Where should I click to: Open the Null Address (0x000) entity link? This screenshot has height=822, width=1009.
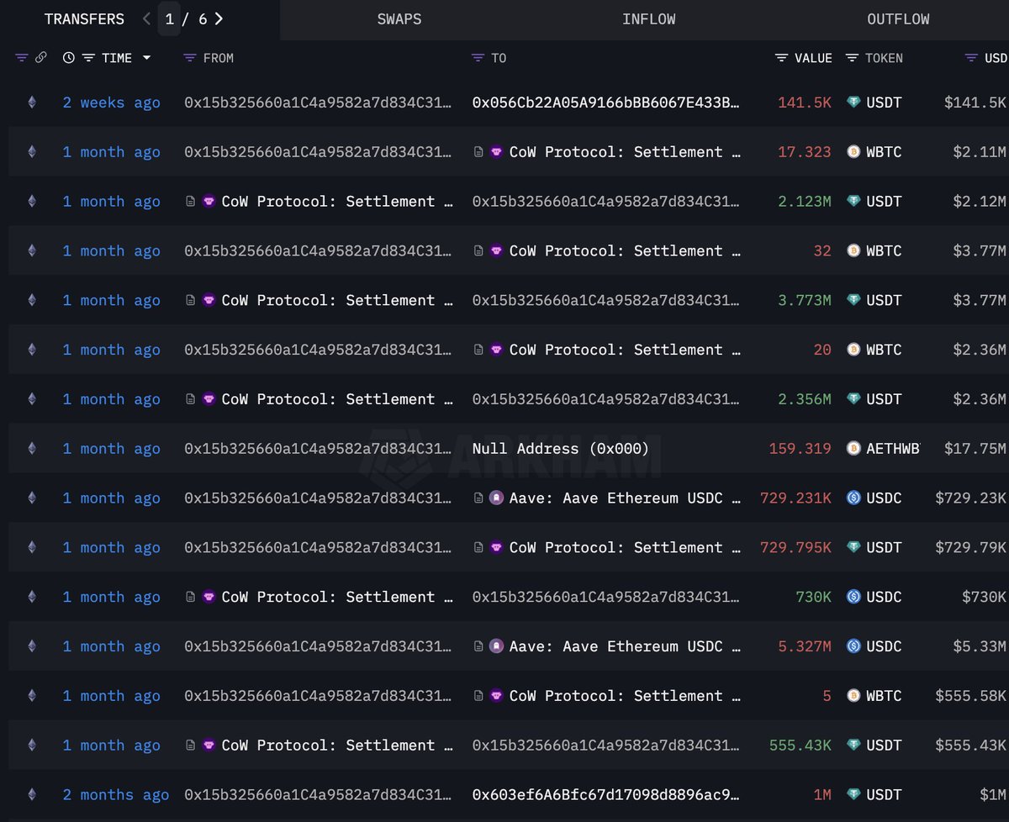[x=561, y=449]
